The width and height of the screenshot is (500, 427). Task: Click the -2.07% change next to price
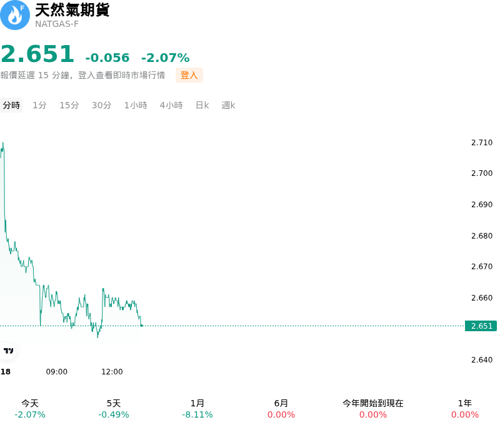point(166,58)
